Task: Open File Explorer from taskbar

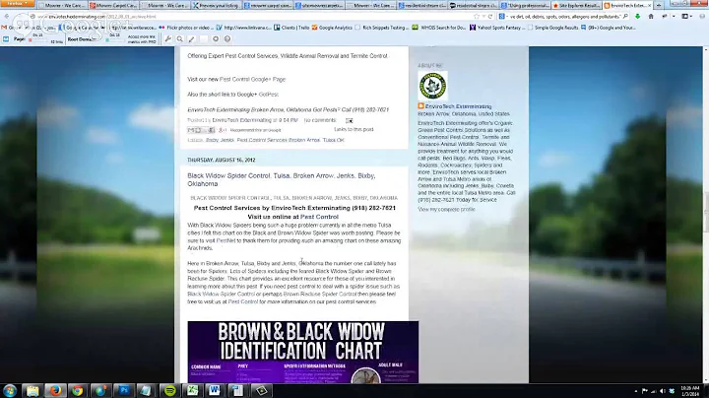Action: point(32,391)
